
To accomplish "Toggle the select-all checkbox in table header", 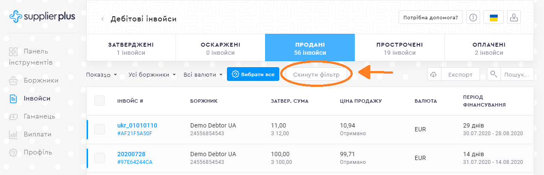I will pos(100,101).
